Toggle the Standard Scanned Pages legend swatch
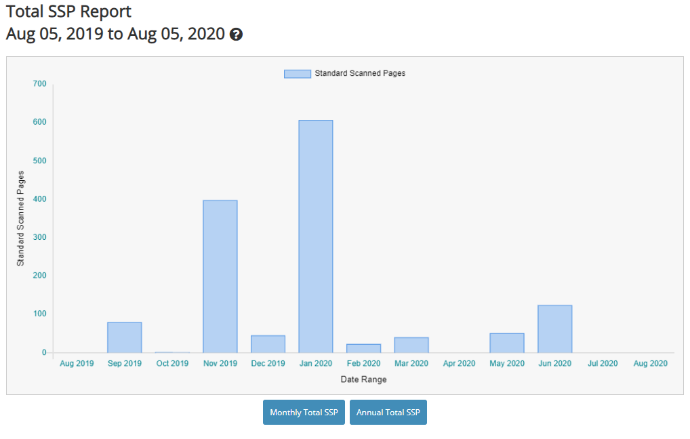 297,73
